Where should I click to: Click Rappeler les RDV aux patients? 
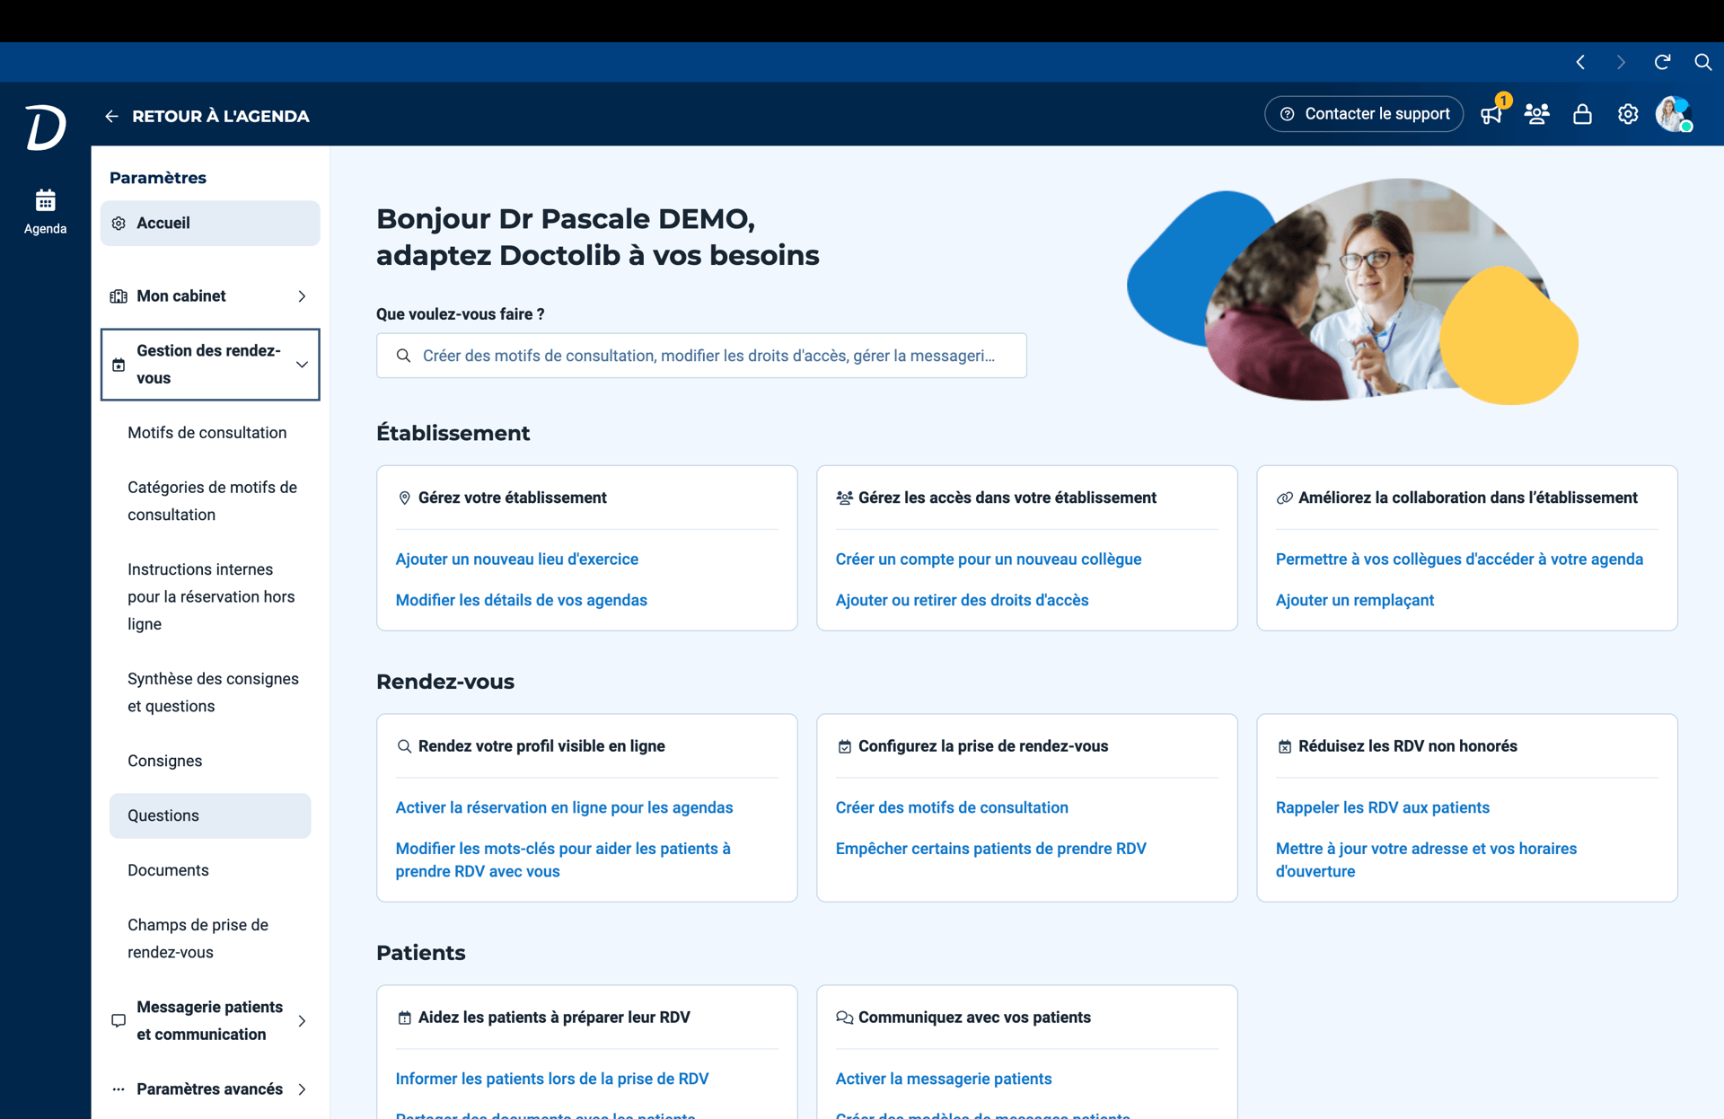pyautogui.click(x=1383, y=807)
